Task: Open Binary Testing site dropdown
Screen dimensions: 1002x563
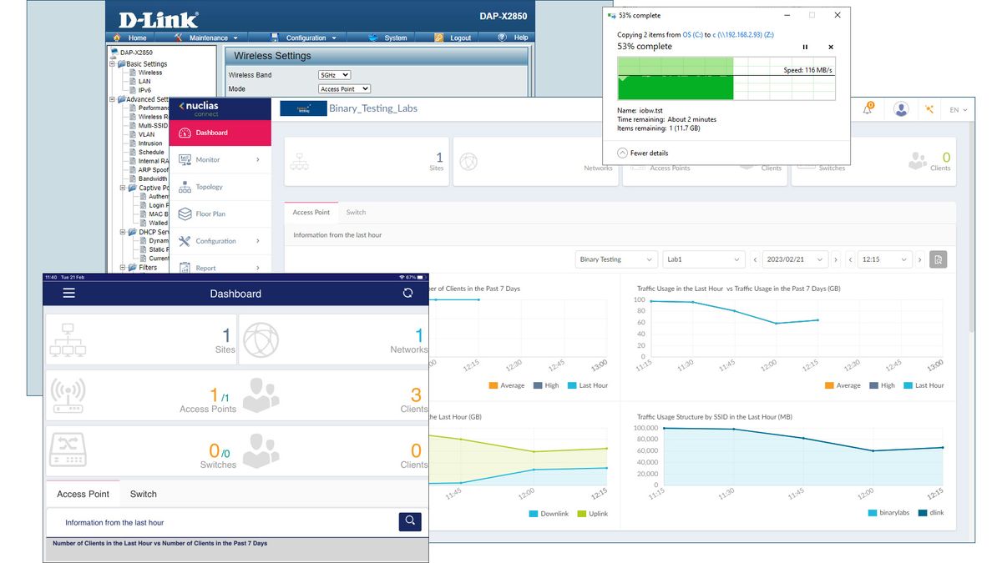Action: tap(616, 259)
